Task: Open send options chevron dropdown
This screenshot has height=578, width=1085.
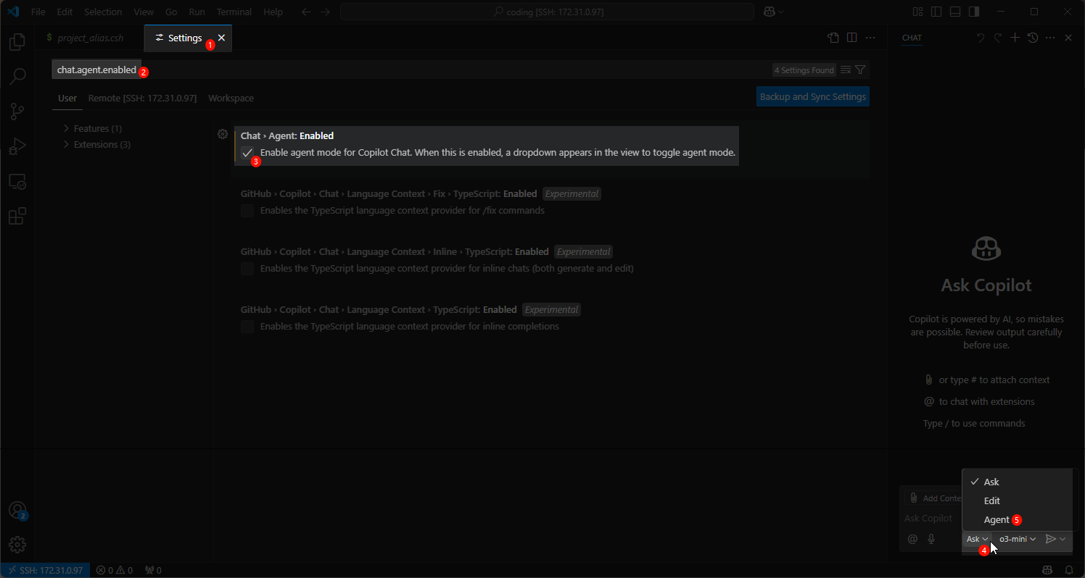Action: coord(1063,539)
